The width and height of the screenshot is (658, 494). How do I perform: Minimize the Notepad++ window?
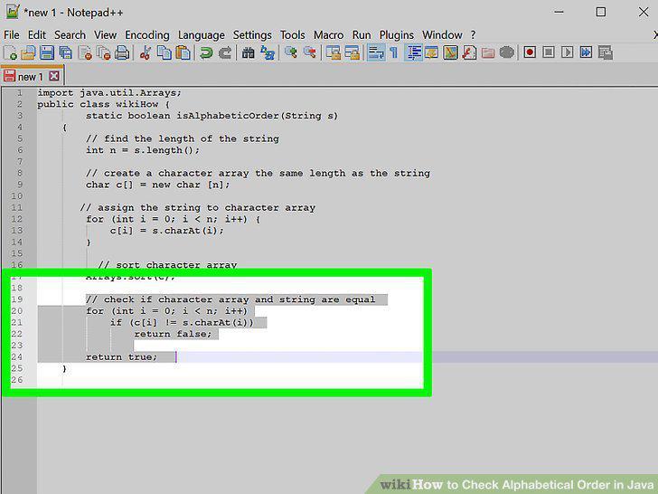[559, 12]
